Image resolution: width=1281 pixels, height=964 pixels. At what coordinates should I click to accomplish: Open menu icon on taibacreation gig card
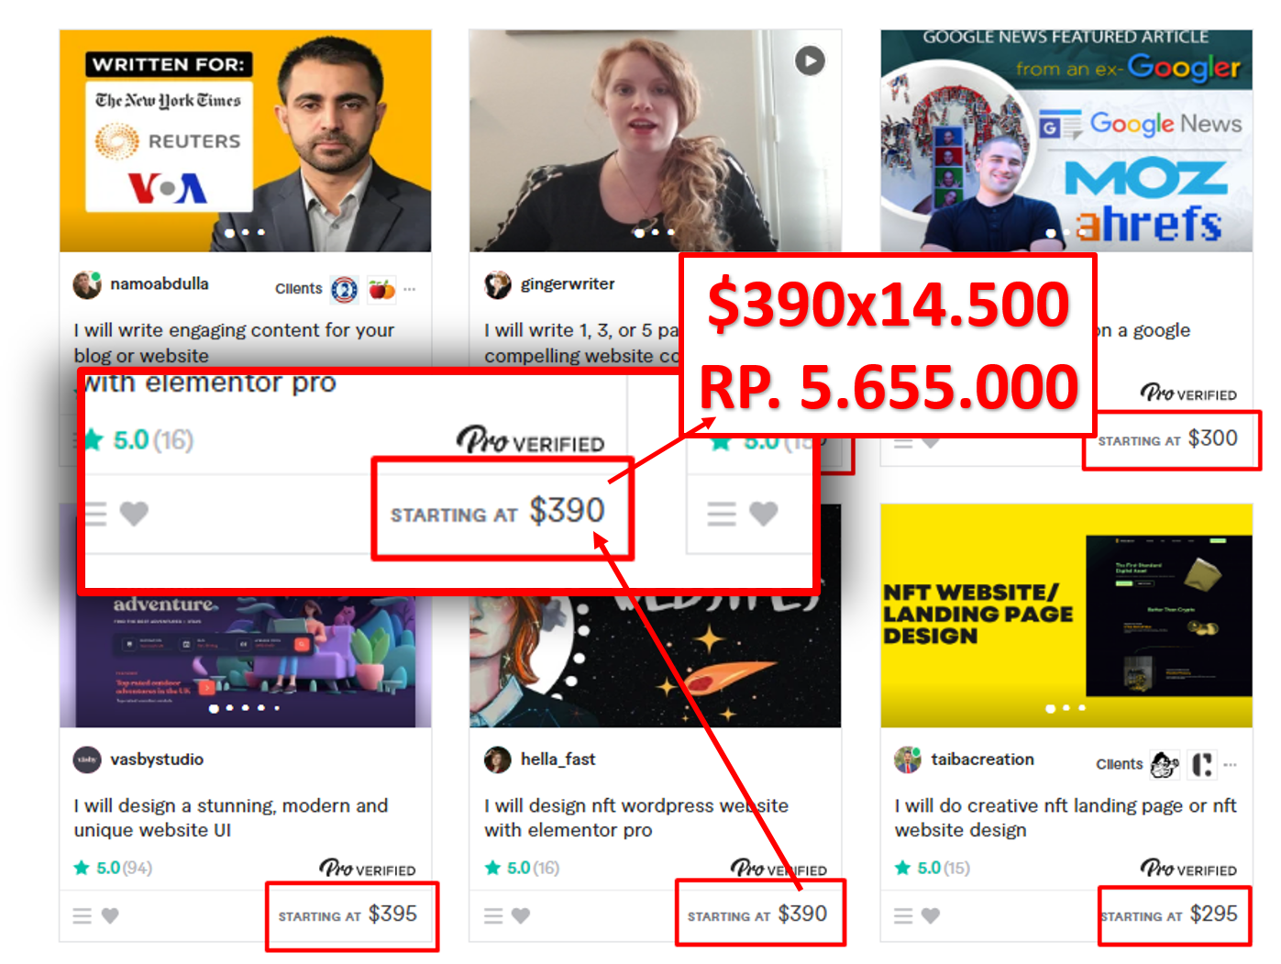click(x=903, y=915)
